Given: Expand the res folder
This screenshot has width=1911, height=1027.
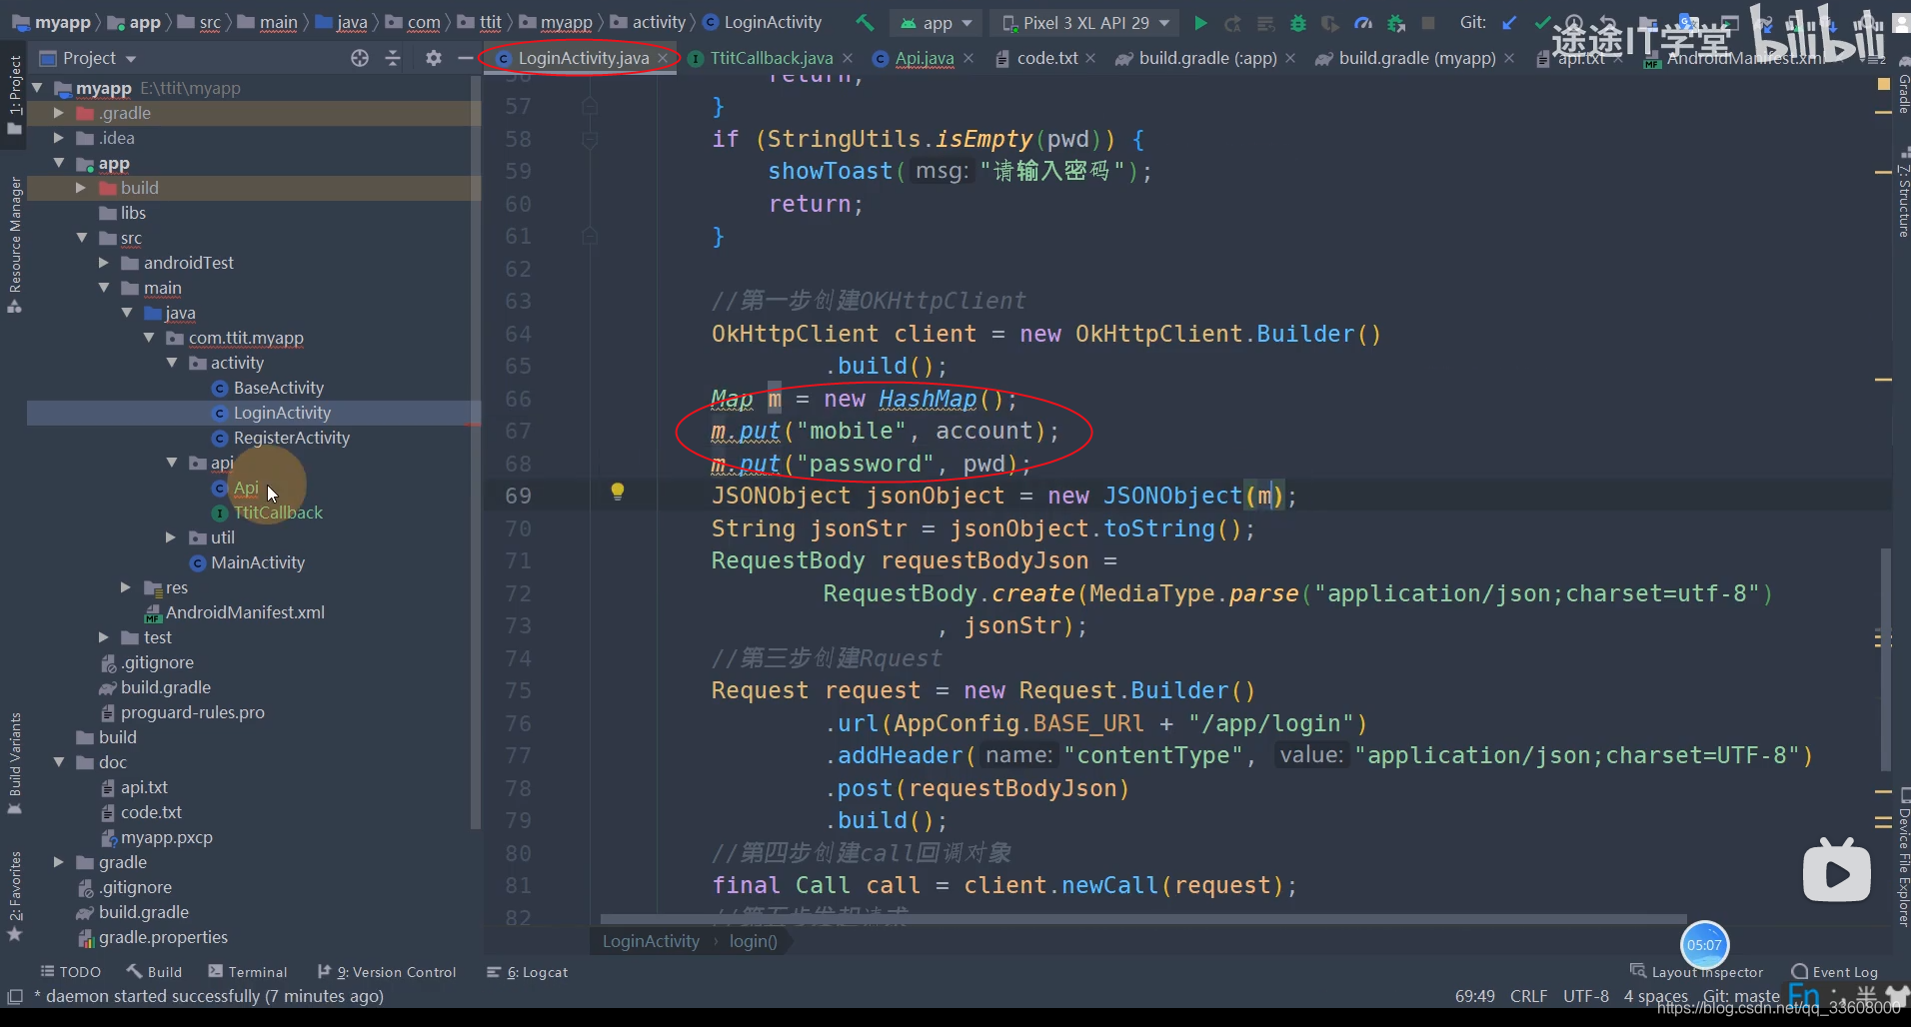Looking at the screenshot, I should click(126, 587).
